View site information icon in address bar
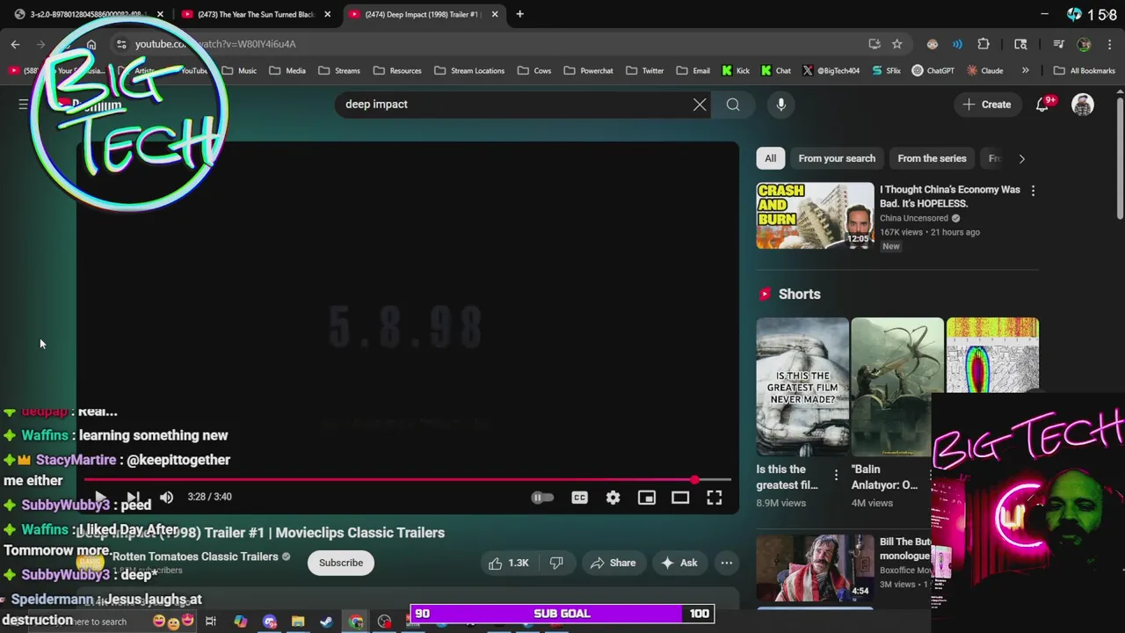The image size is (1125, 633). click(x=120, y=44)
